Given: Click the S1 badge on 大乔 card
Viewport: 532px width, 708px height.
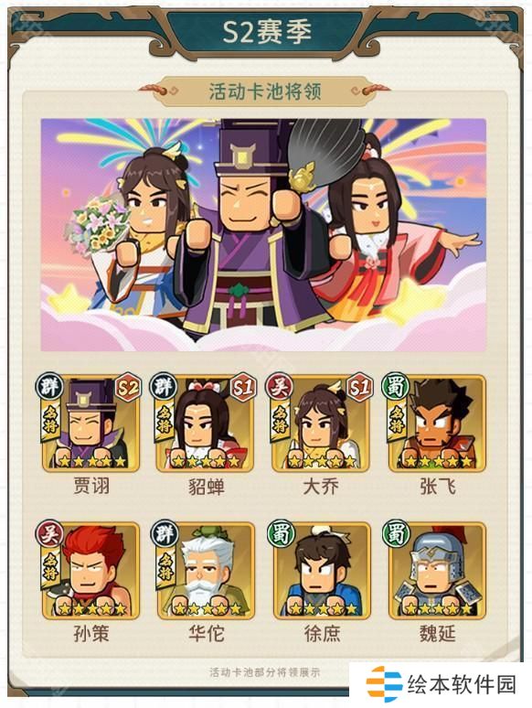Looking at the screenshot, I should pyautogui.click(x=359, y=388).
